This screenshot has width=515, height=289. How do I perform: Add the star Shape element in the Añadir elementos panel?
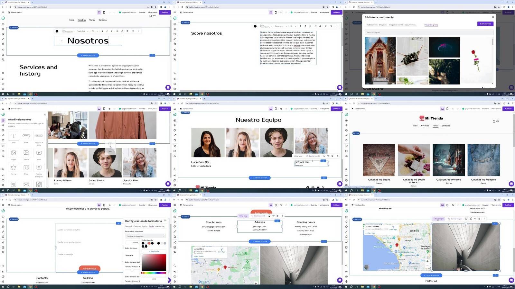tap(14, 167)
